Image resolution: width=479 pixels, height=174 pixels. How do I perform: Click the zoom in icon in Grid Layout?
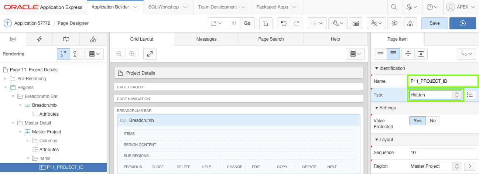pyautogui.click(x=132, y=54)
